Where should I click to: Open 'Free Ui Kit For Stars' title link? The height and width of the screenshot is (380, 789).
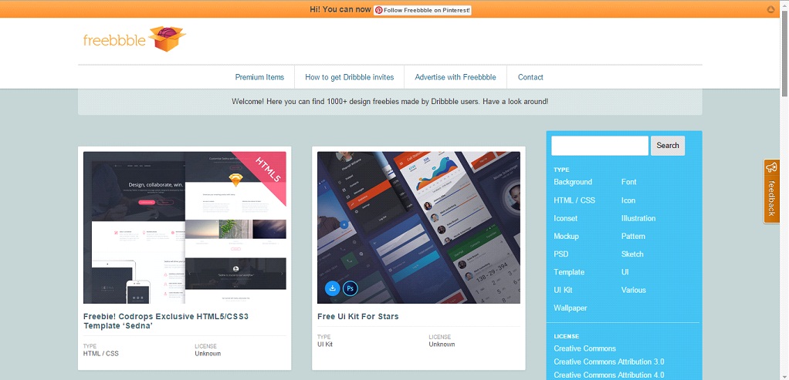[357, 316]
